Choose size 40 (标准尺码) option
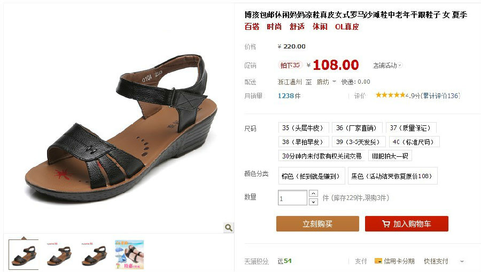The height and width of the screenshot is (272, 481). coord(413,142)
